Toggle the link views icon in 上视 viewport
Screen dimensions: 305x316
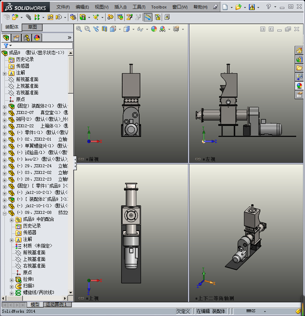click(x=81, y=298)
